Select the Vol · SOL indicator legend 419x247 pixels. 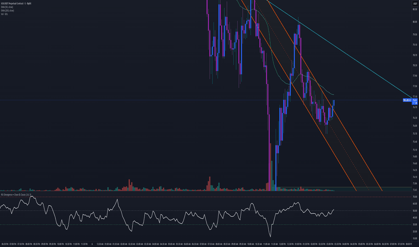pyautogui.click(x=4, y=14)
